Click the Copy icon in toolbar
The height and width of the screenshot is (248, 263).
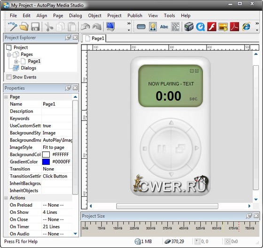[x=61, y=26]
